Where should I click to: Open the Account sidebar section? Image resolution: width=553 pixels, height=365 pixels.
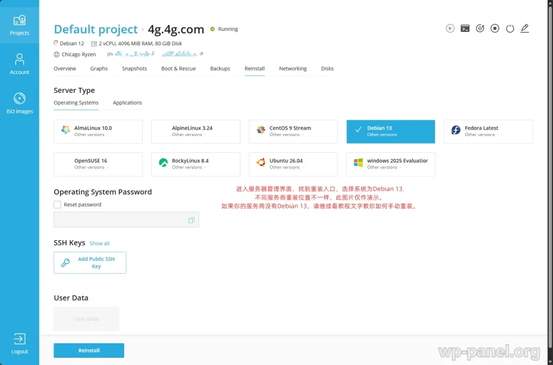click(x=19, y=64)
